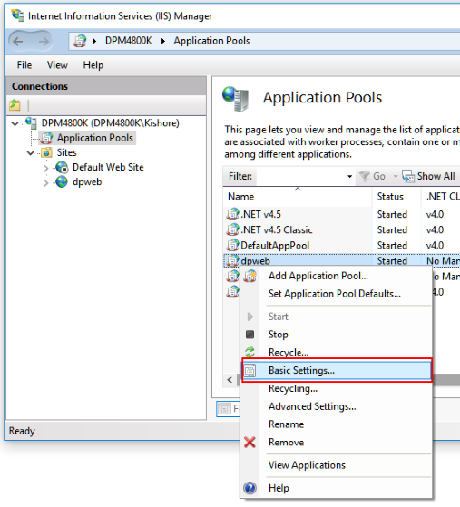Viewport: 460px width, 507px height.
Task: Open the View menu
Action: (57, 65)
